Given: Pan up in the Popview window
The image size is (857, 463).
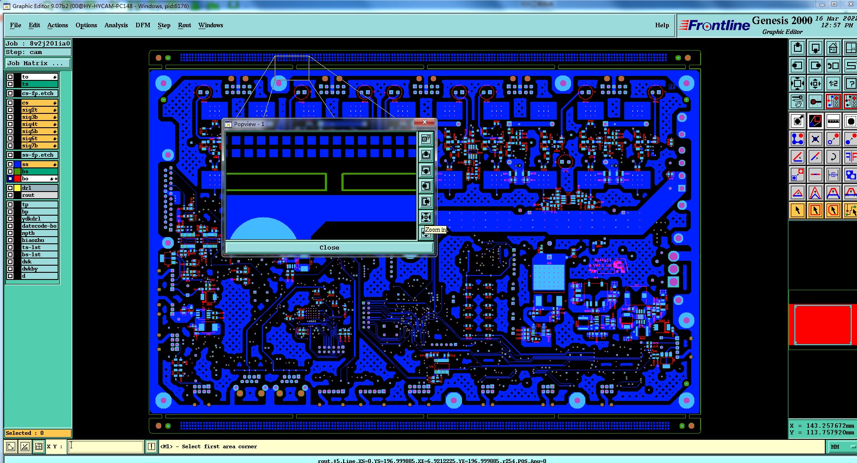Looking at the screenshot, I should point(426,154).
